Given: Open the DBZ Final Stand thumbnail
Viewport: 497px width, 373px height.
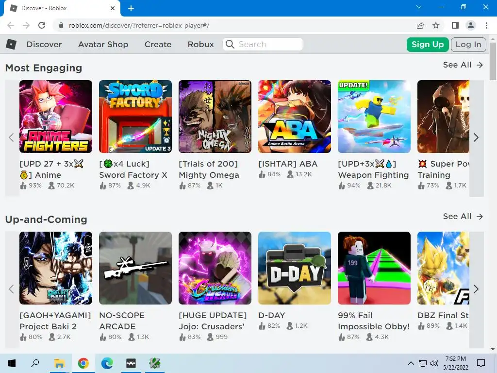Looking at the screenshot, I should click(443, 268).
